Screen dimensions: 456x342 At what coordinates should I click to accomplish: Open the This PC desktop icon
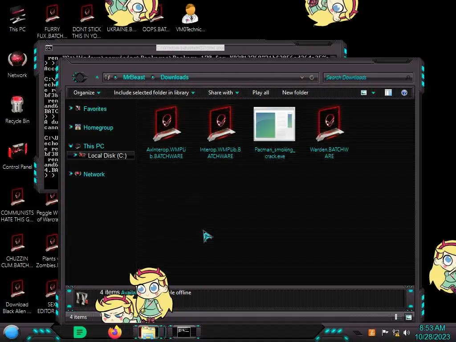coord(17,19)
